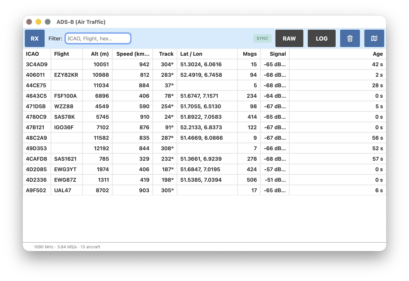
Task: Click flight SAS1621 cell
Action: tap(67, 159)
